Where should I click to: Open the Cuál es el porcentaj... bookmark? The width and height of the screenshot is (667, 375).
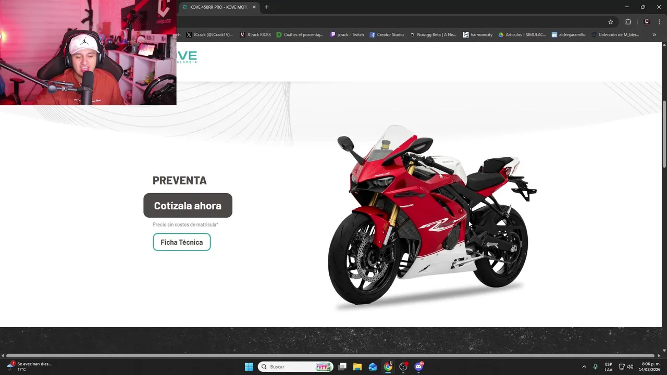tap(300, 35)
